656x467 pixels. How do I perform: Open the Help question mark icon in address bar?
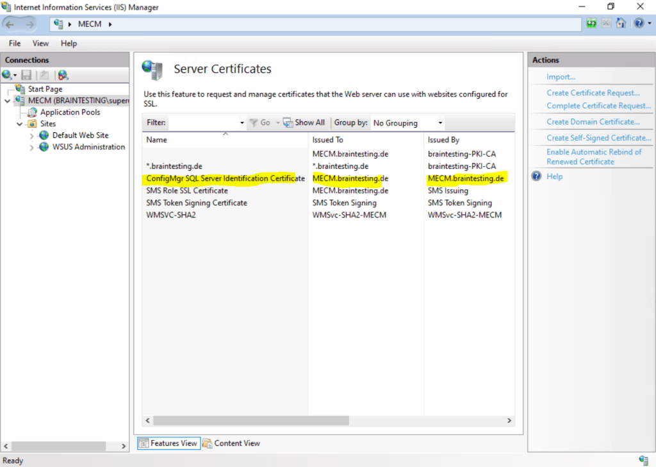click(x=639, y=24)
